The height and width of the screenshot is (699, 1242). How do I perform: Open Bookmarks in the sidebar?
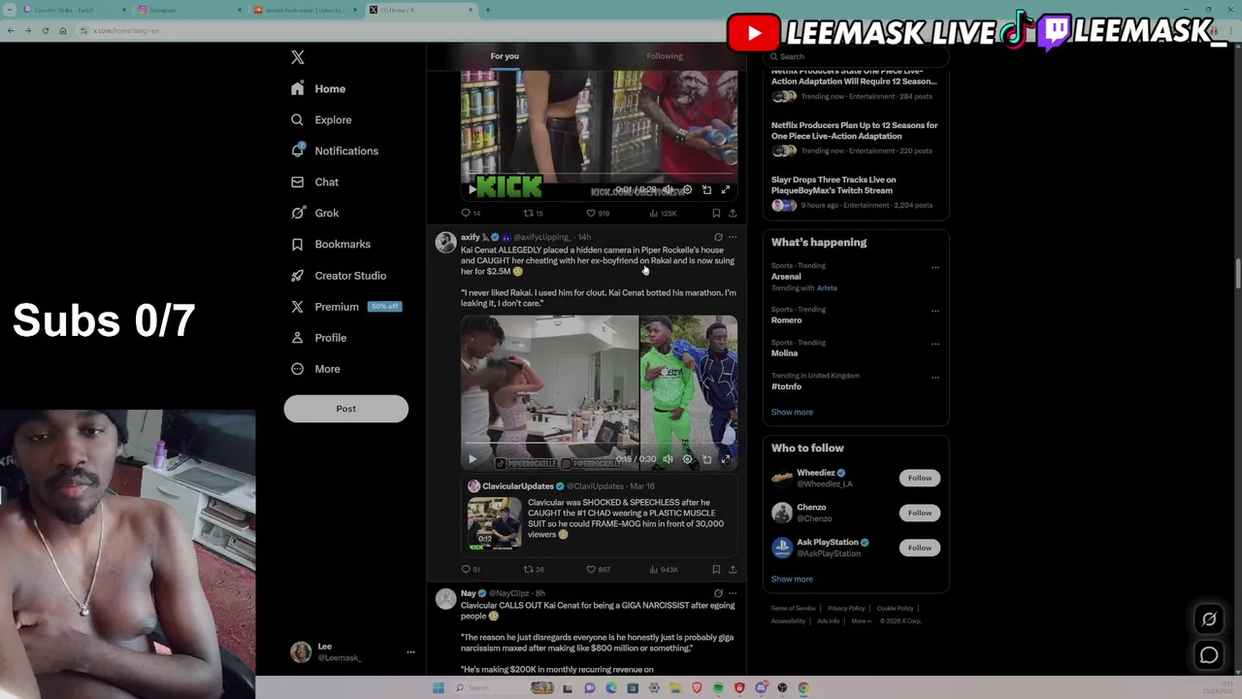[x=331, y=244]
